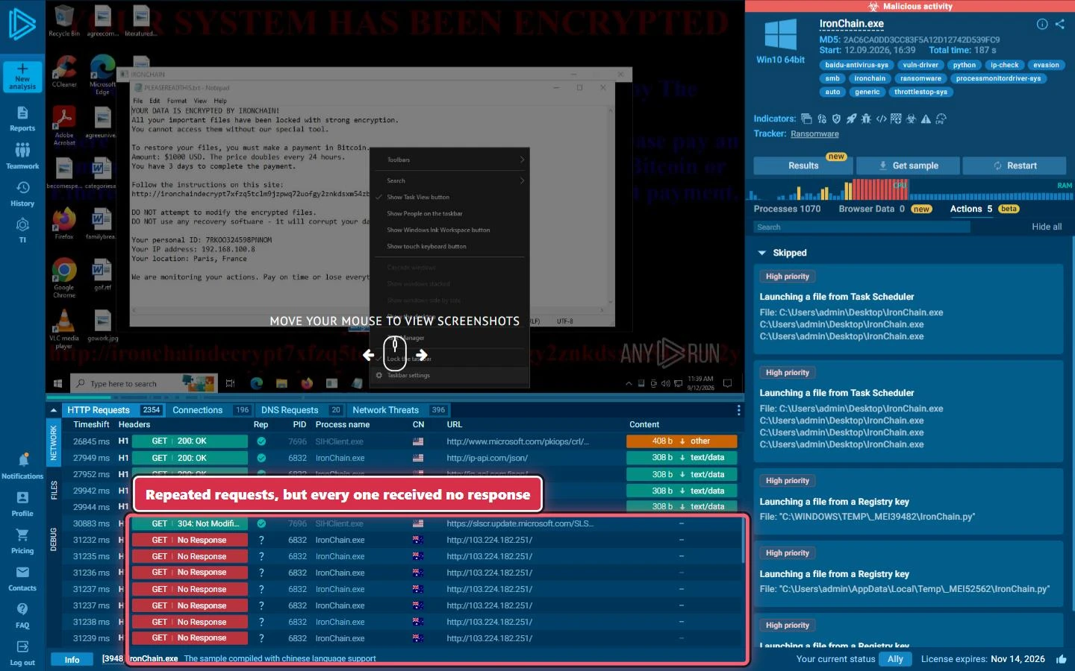Click the share task icon

click(x=1060, y=24)
